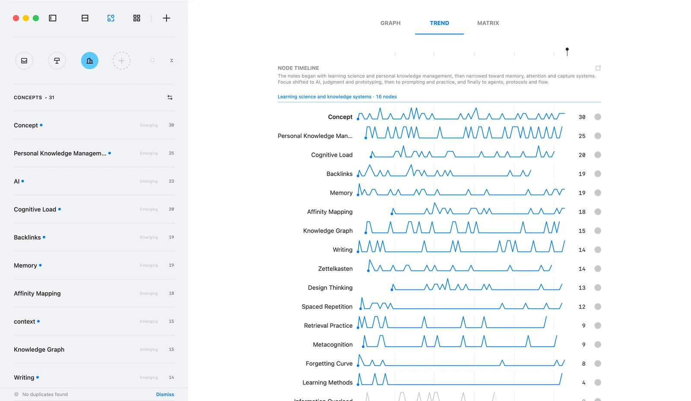Screen dimensions: 691x401
Task: Click the dashed circle add icon
Action: coord(122,61)
